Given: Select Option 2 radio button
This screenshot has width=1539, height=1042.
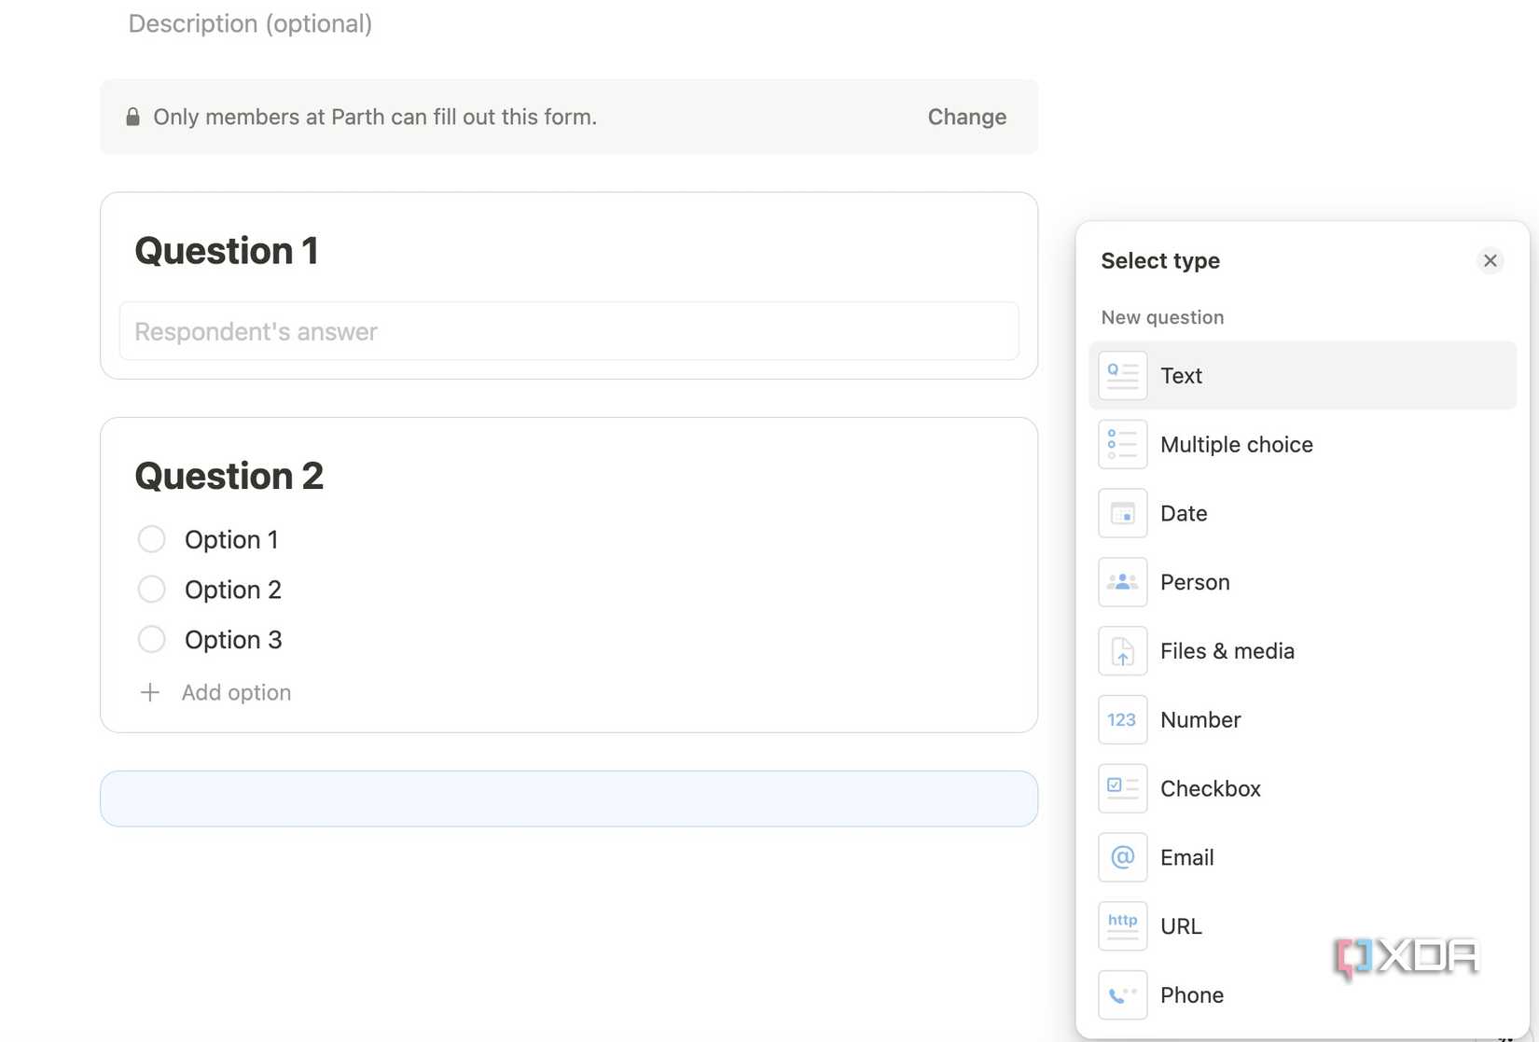Looking at the screenshot, I should coord(151,589).
